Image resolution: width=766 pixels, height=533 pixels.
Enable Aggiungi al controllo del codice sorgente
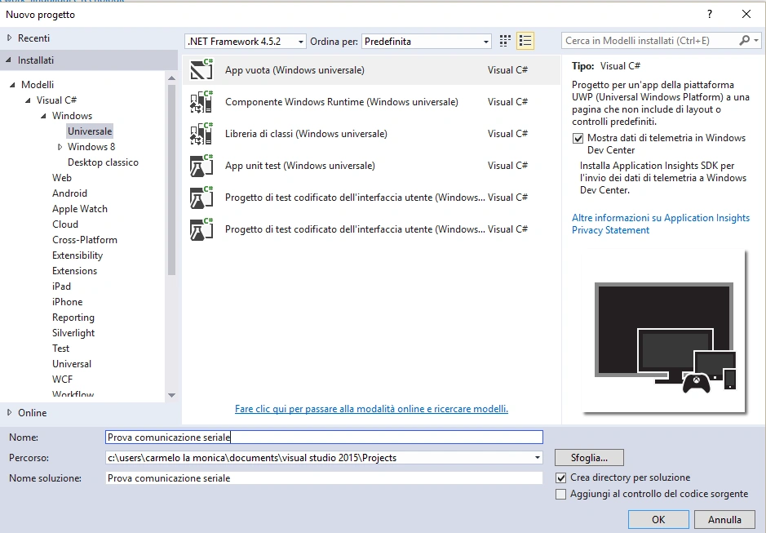(x=560, y=495)
